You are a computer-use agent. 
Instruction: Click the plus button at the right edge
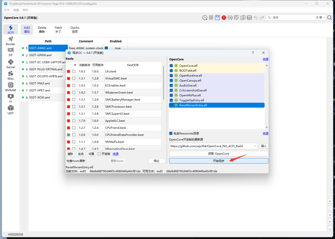pos(330,201)
